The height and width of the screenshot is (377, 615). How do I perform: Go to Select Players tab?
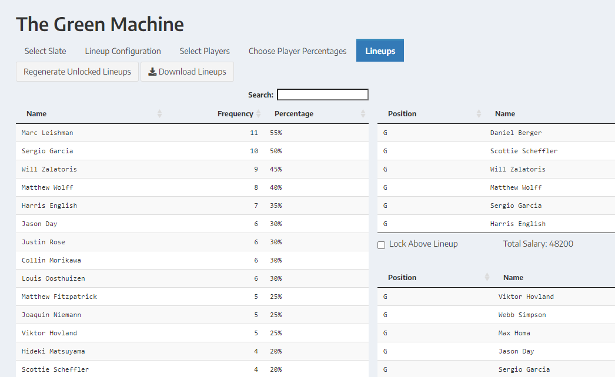tap(205, 51)
